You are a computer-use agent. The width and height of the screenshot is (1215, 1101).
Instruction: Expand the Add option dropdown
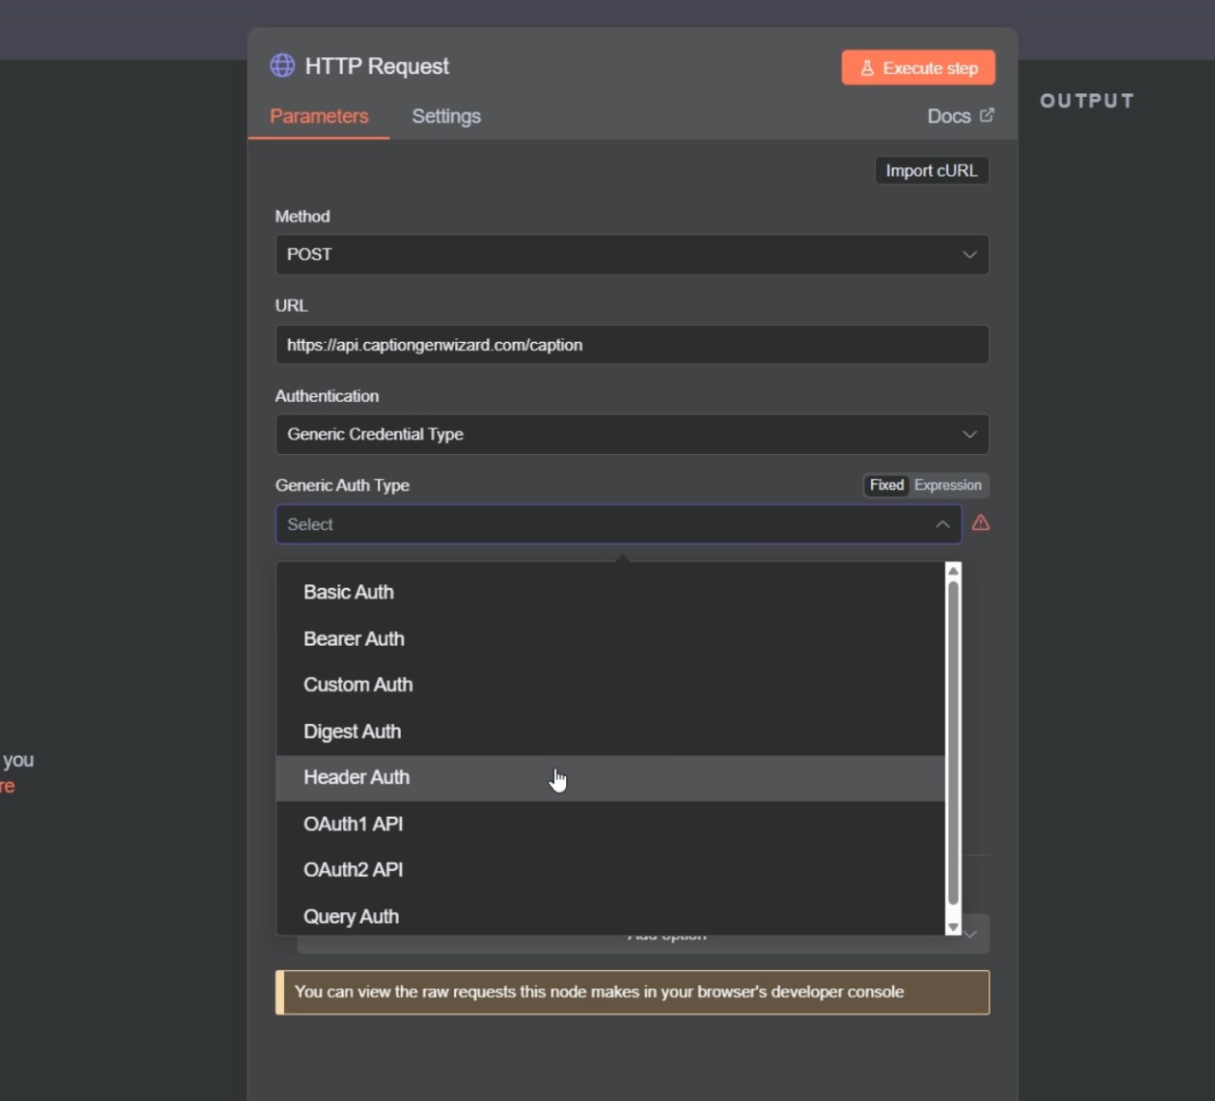pos(970,934)
